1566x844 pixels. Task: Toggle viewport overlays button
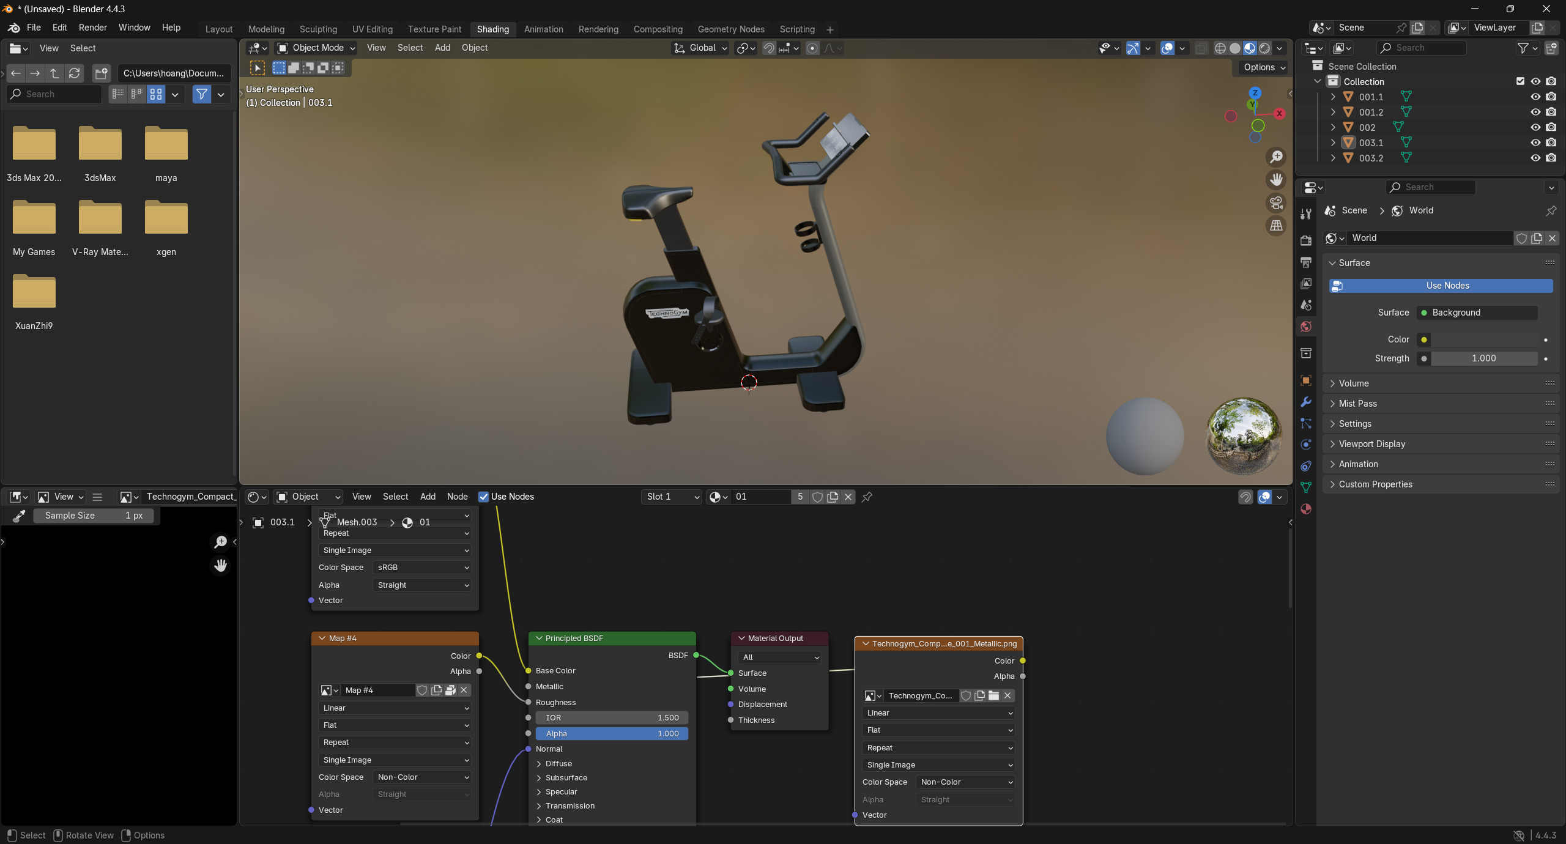[1167, 48]
